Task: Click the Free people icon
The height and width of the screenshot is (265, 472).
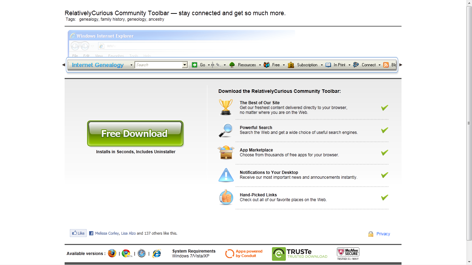Action: pyautogui.click(x=266, y=65)
